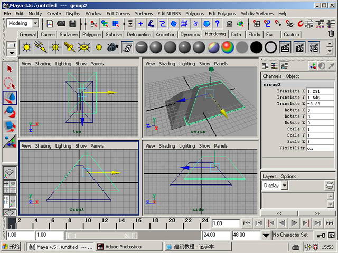Open the Create menu
Viewport: 338px width, 253px height.
(54, 14)
